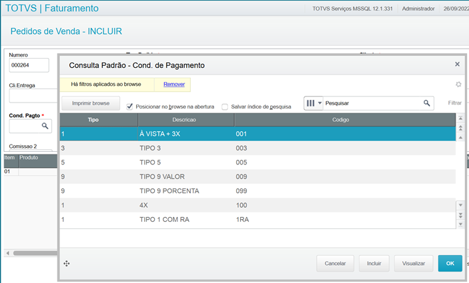
Task: Select the TIPO 3 row
Action: click(x=258, y=148)
